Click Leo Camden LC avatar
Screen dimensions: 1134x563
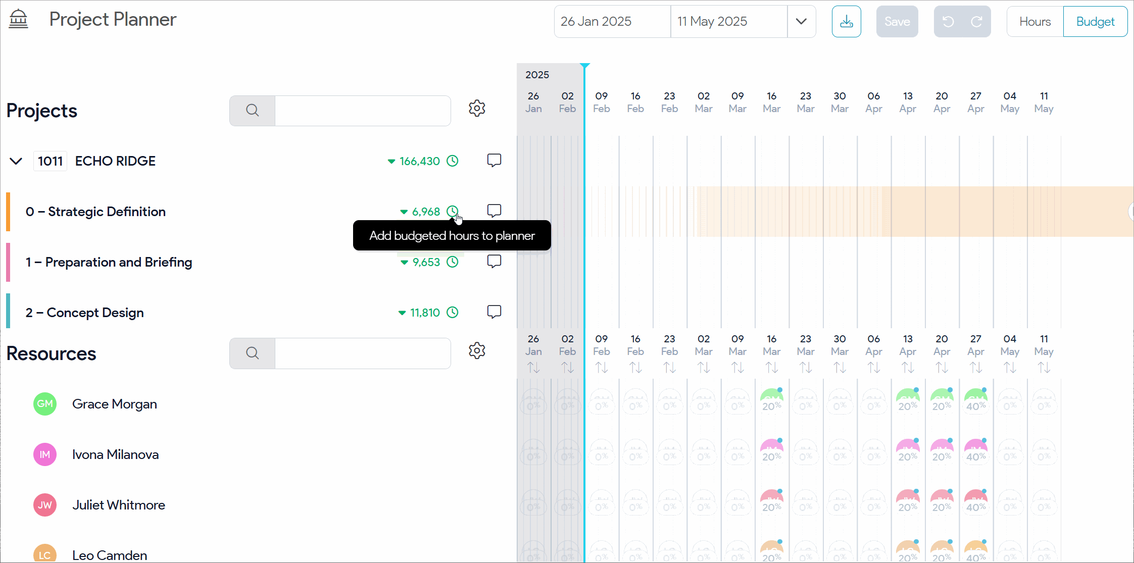tap(45, 554)
